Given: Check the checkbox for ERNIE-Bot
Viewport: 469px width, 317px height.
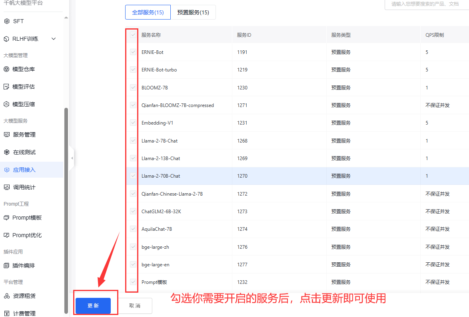Looking at the screenshot, I should (132, 52).
